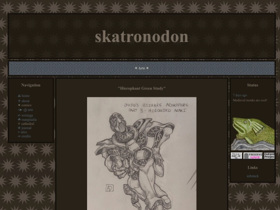Click small icon beside sites
Screen dimensions: 280x210
pyautogui.click(x=19, y=132)
